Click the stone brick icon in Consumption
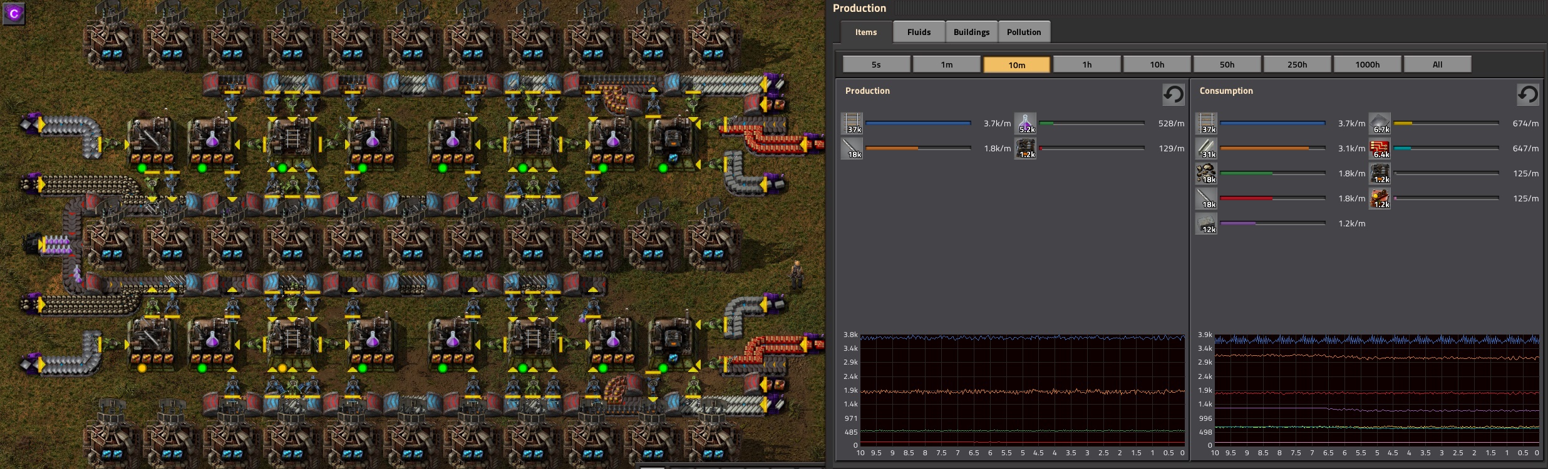This screenshot has width=1548, height=469. coord(1206,223)
